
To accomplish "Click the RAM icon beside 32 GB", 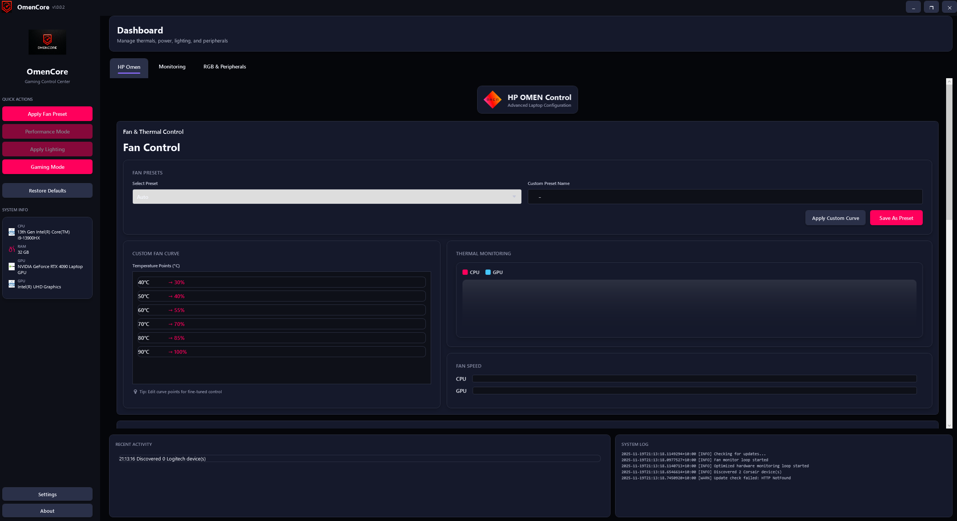I will pyautogui.click(x=11, y=249).
